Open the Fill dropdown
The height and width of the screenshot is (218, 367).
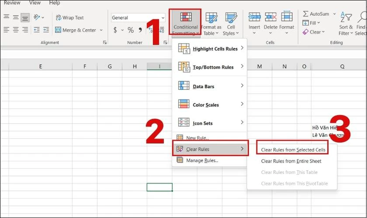311,23
